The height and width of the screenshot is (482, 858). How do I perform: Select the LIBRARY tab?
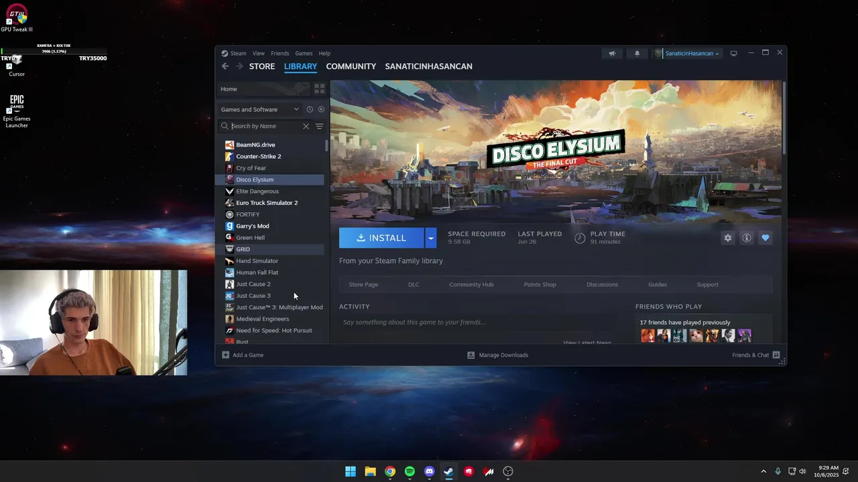300,66
